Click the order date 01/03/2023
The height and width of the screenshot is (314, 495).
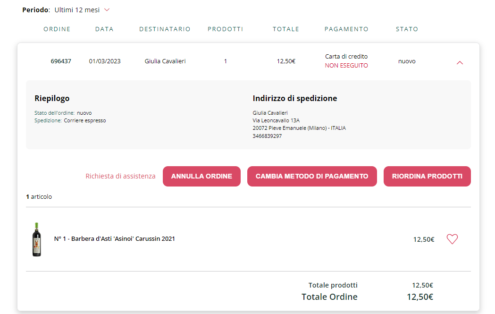point(105,61)
